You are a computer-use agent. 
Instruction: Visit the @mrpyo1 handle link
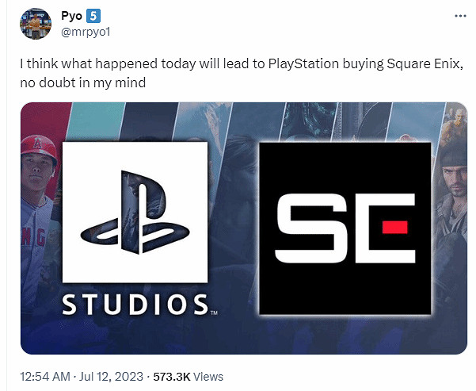click(87, 33)
